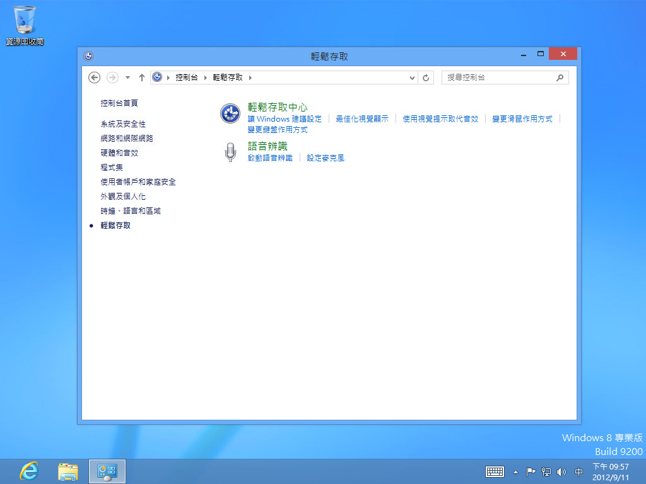The height and width of the screenshot is (484, 646).
Task: Click the Speech Recognition microphone icon
Action: [x=230, y=152]
